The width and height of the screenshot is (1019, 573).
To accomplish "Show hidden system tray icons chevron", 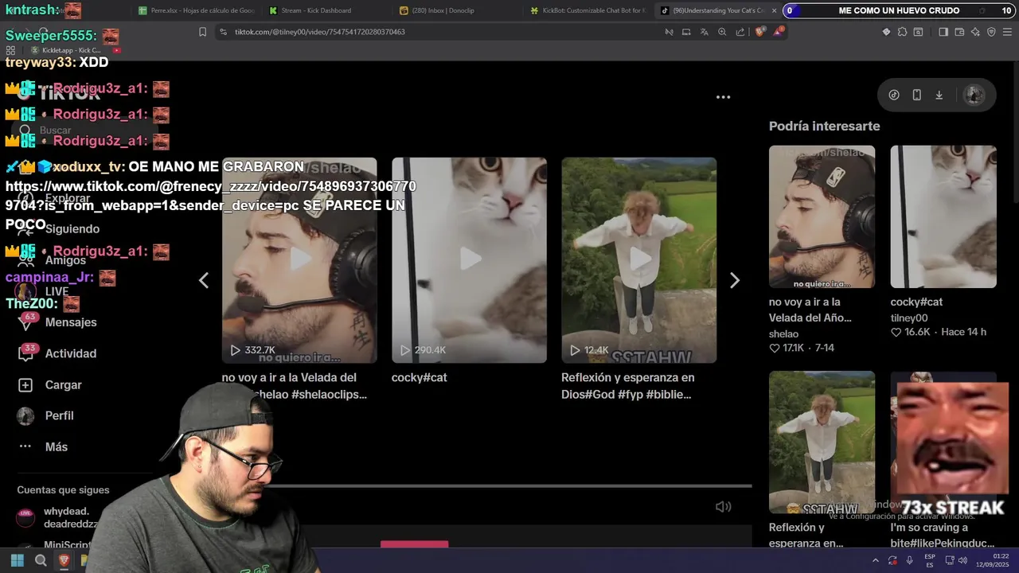I will pos(875,561).
